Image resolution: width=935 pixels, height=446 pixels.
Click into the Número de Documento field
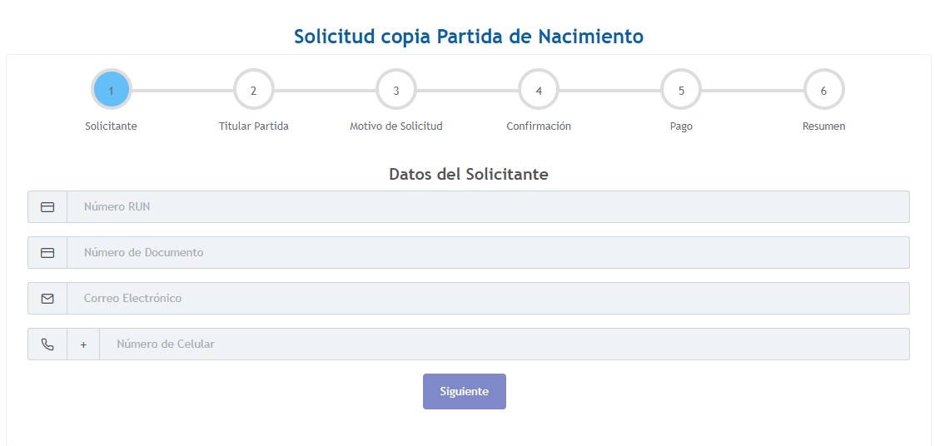tap(487, 253)
